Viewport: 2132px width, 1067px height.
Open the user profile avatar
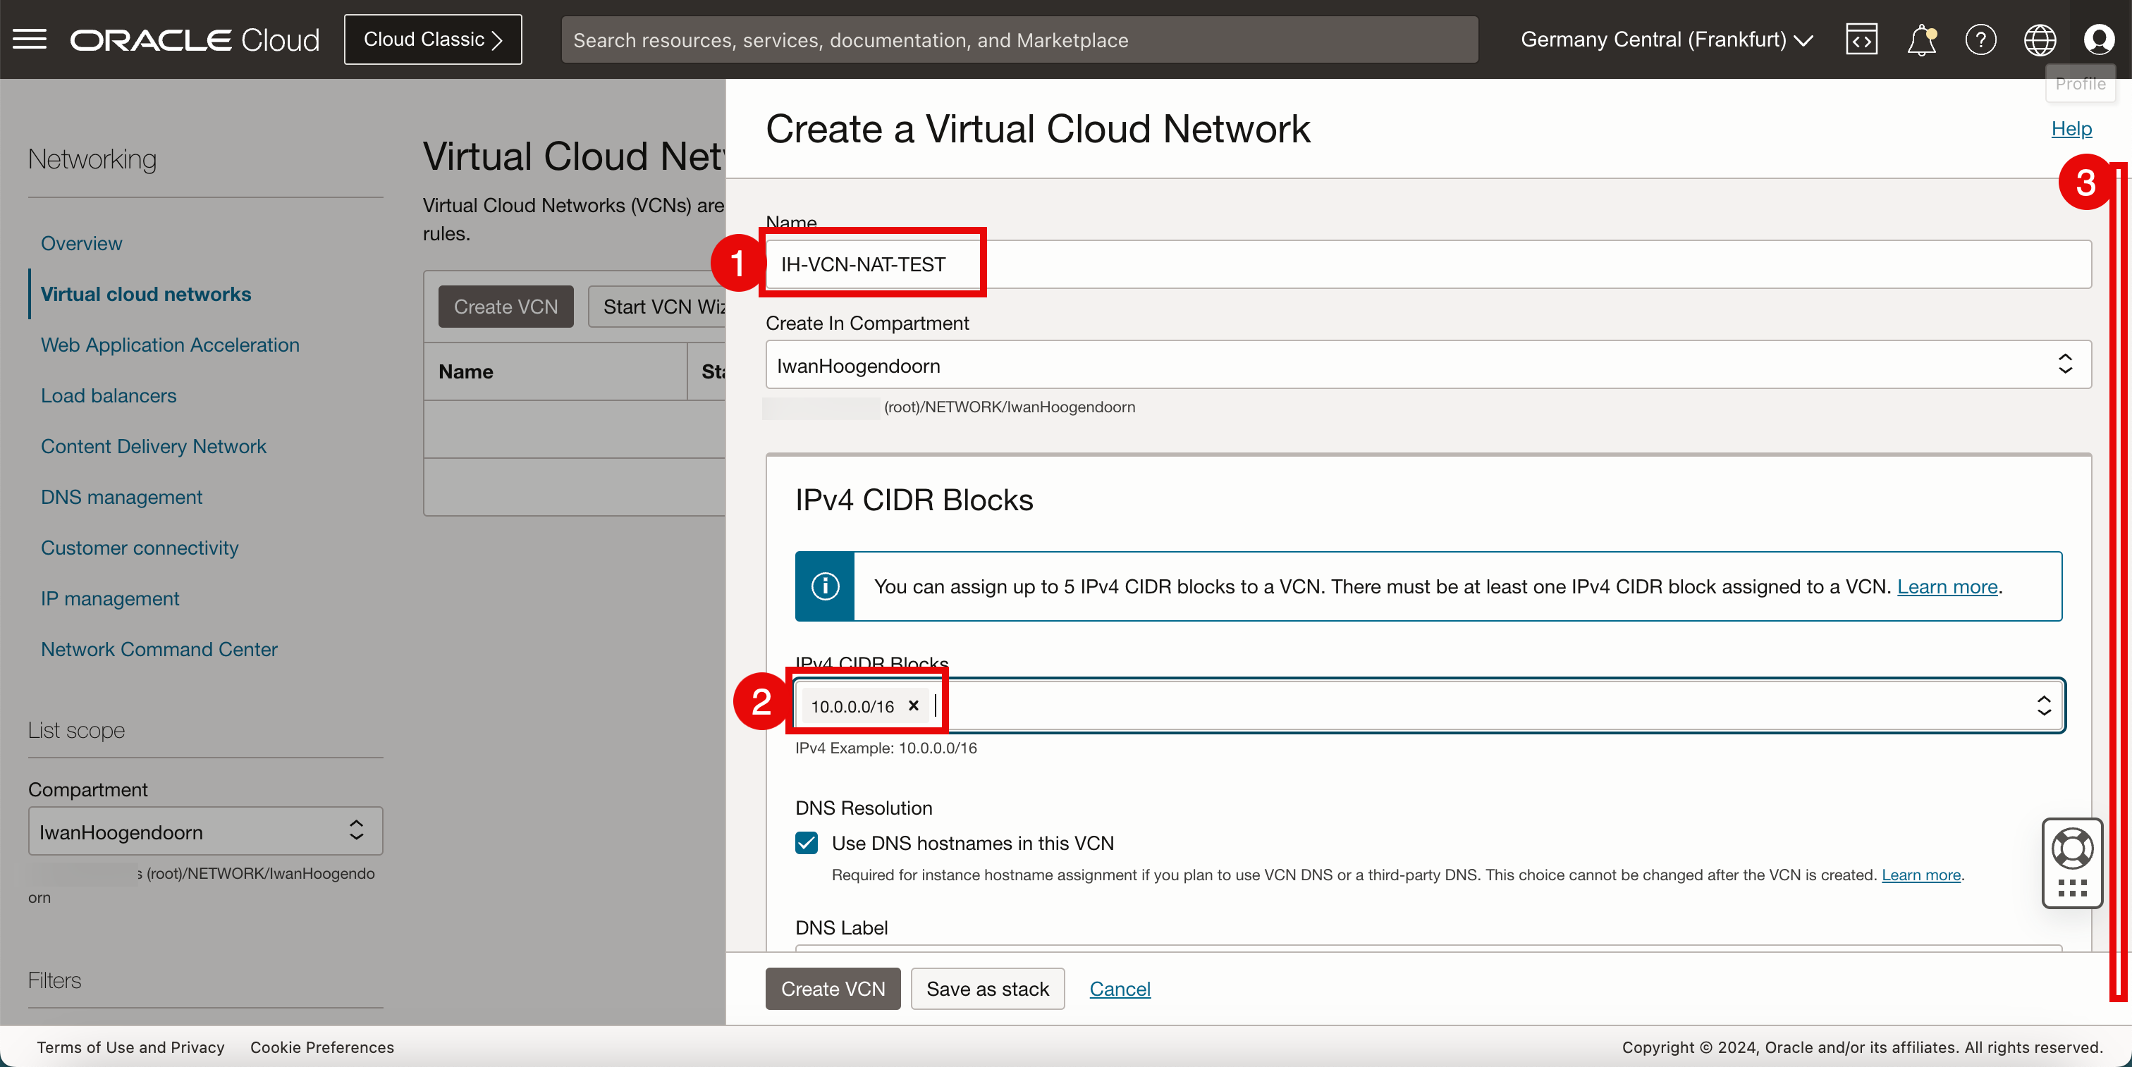coord(2099,39)
